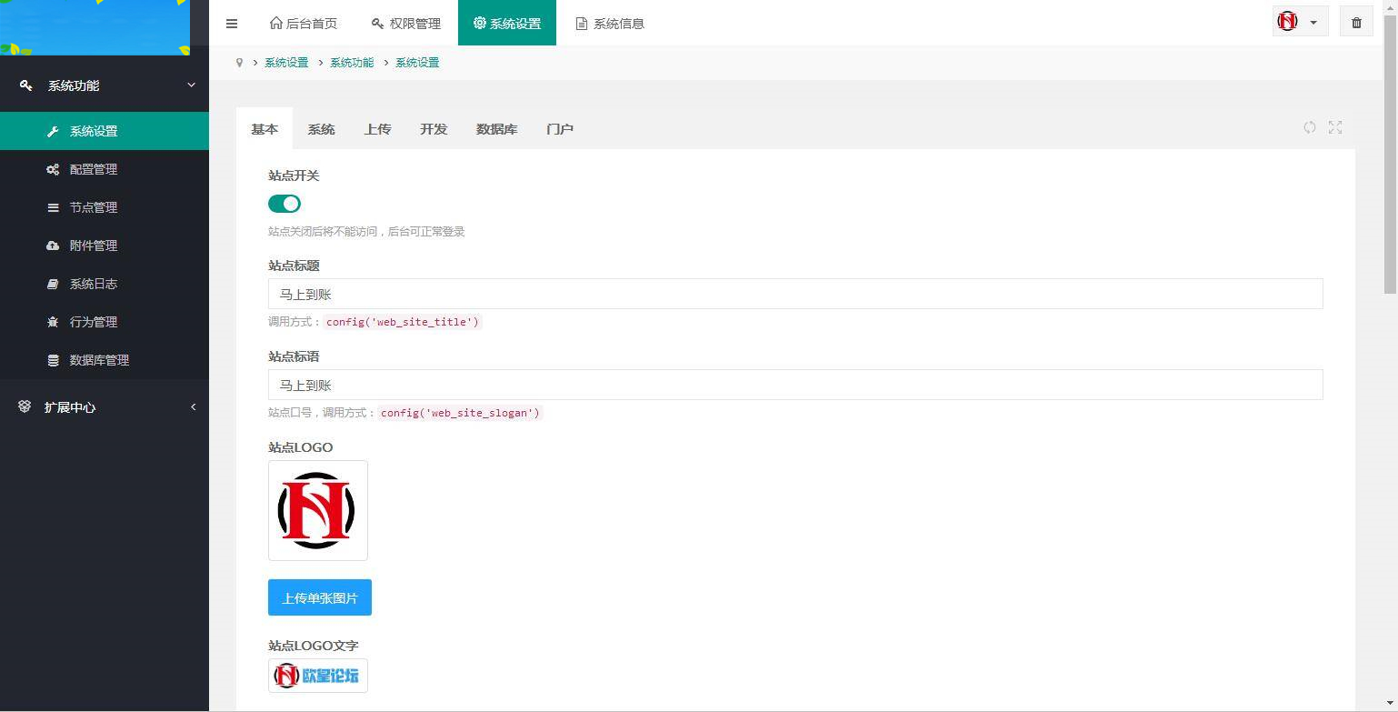Expand the panel using the fullscreen arrows icon

pyautogui.click(x=1334, y=128)
